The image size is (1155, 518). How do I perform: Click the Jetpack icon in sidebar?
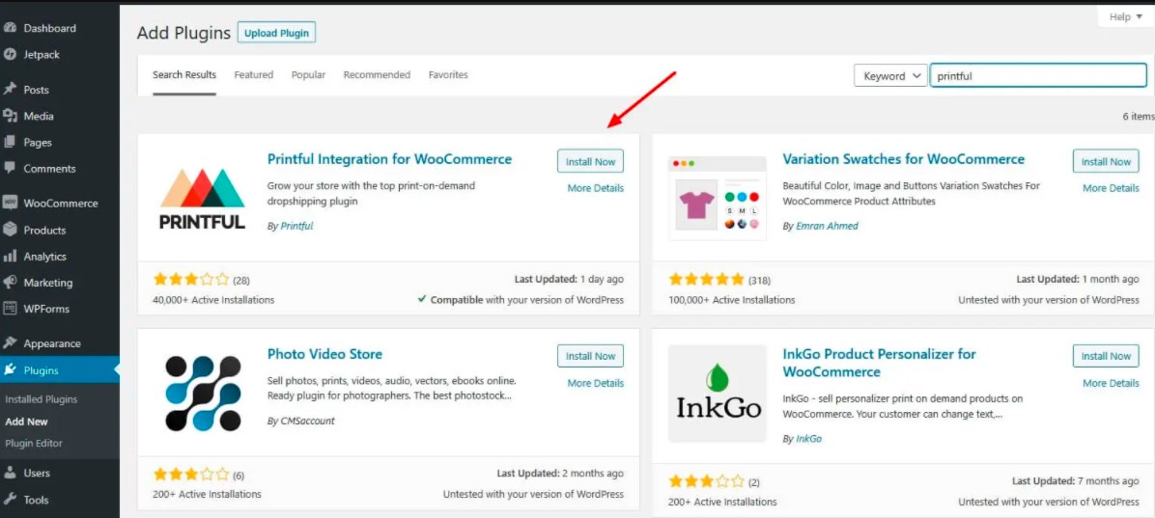click(10, 54)
